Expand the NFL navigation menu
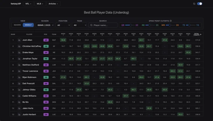The width and height of the screenshot is (213, 121). tap(28, 4)
